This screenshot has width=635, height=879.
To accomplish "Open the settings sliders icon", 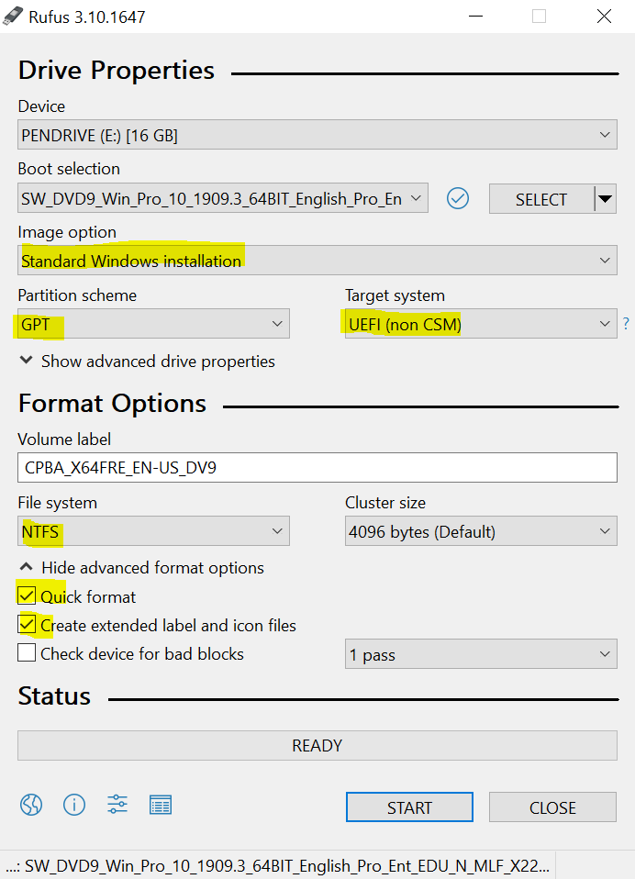I will click(x=117, y=806).
